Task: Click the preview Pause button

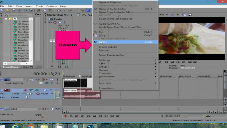Action: [x=166, y=62]
